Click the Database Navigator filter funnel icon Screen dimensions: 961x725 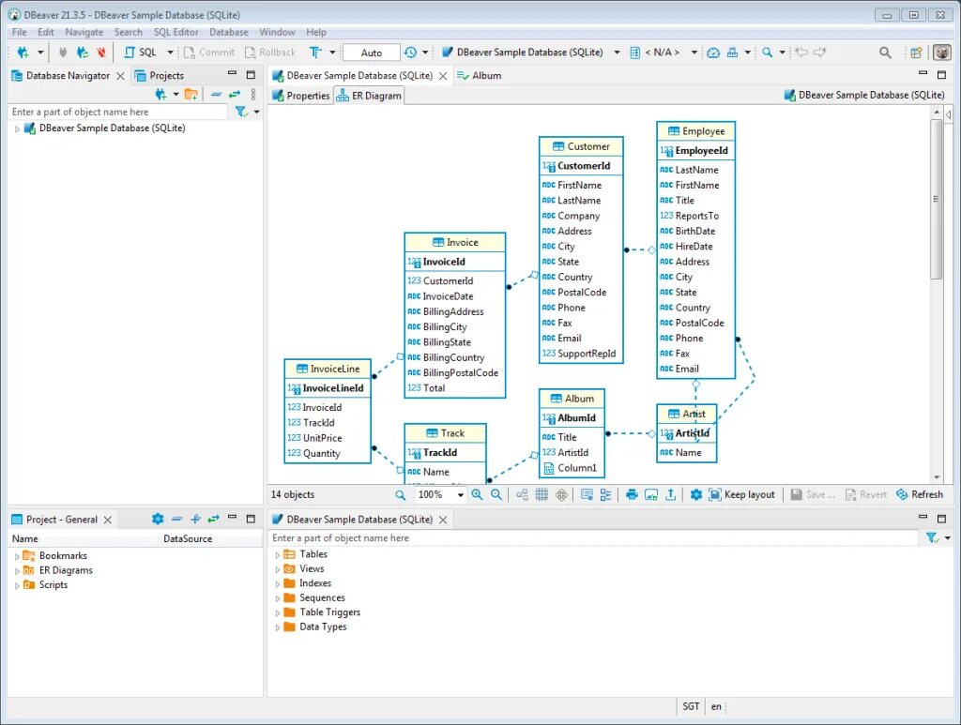241,112
